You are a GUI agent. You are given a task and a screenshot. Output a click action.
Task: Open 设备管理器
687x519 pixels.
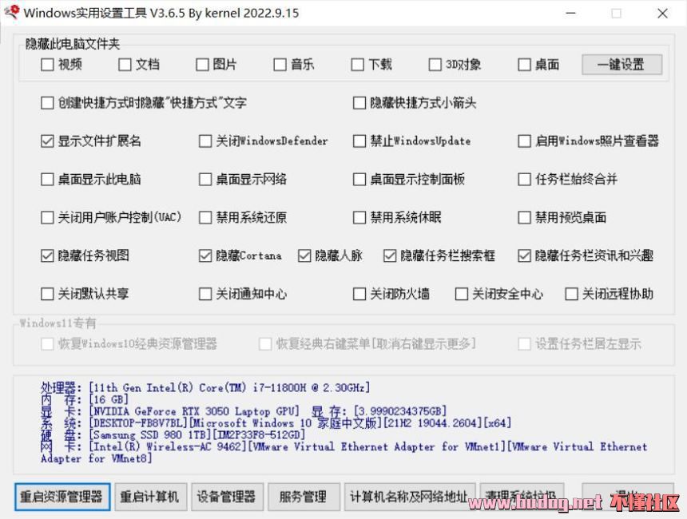pos(227,497)
